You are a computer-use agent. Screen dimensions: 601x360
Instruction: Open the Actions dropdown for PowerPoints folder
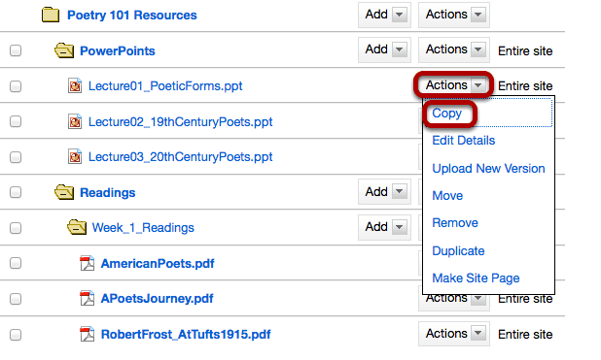pos(454,49)
